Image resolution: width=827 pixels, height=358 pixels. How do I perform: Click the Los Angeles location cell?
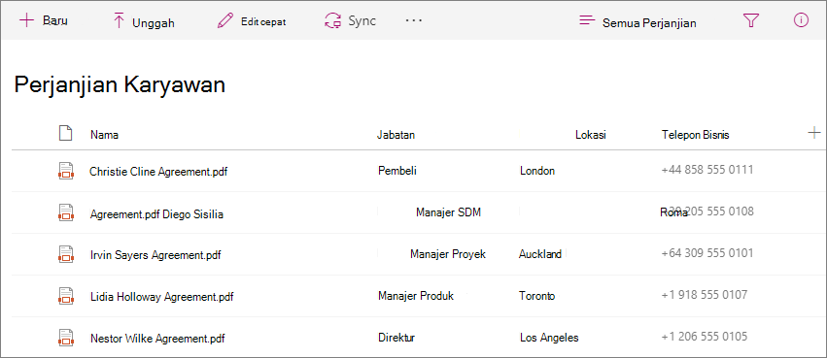click(549, 338)
